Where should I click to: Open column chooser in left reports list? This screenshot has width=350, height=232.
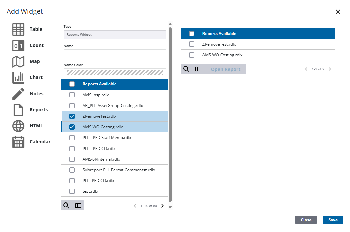click(x=78, y=206)
